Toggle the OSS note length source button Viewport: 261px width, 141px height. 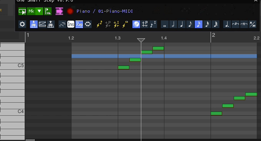click(136, 24)
